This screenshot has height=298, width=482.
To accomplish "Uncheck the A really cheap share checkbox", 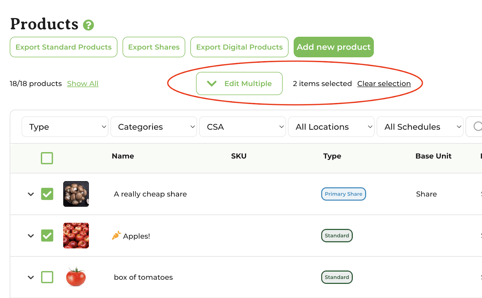I will point(47,194).
